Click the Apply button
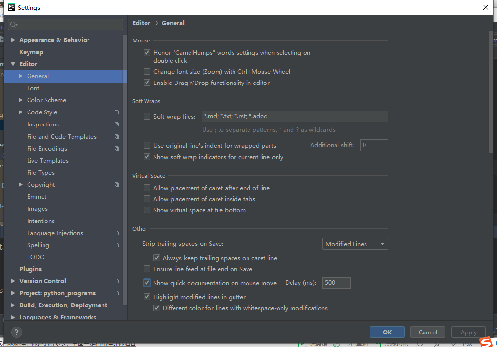This screenshot has width=497, height=347. tap(468, 332)
